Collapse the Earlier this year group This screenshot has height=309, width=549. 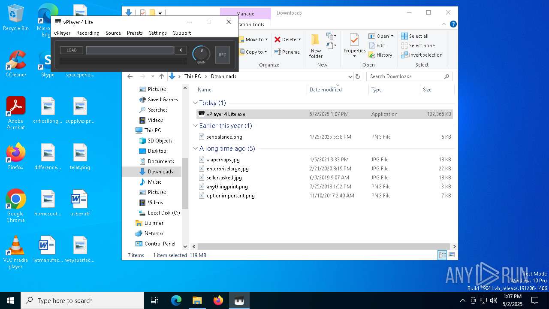pos(195,126)
